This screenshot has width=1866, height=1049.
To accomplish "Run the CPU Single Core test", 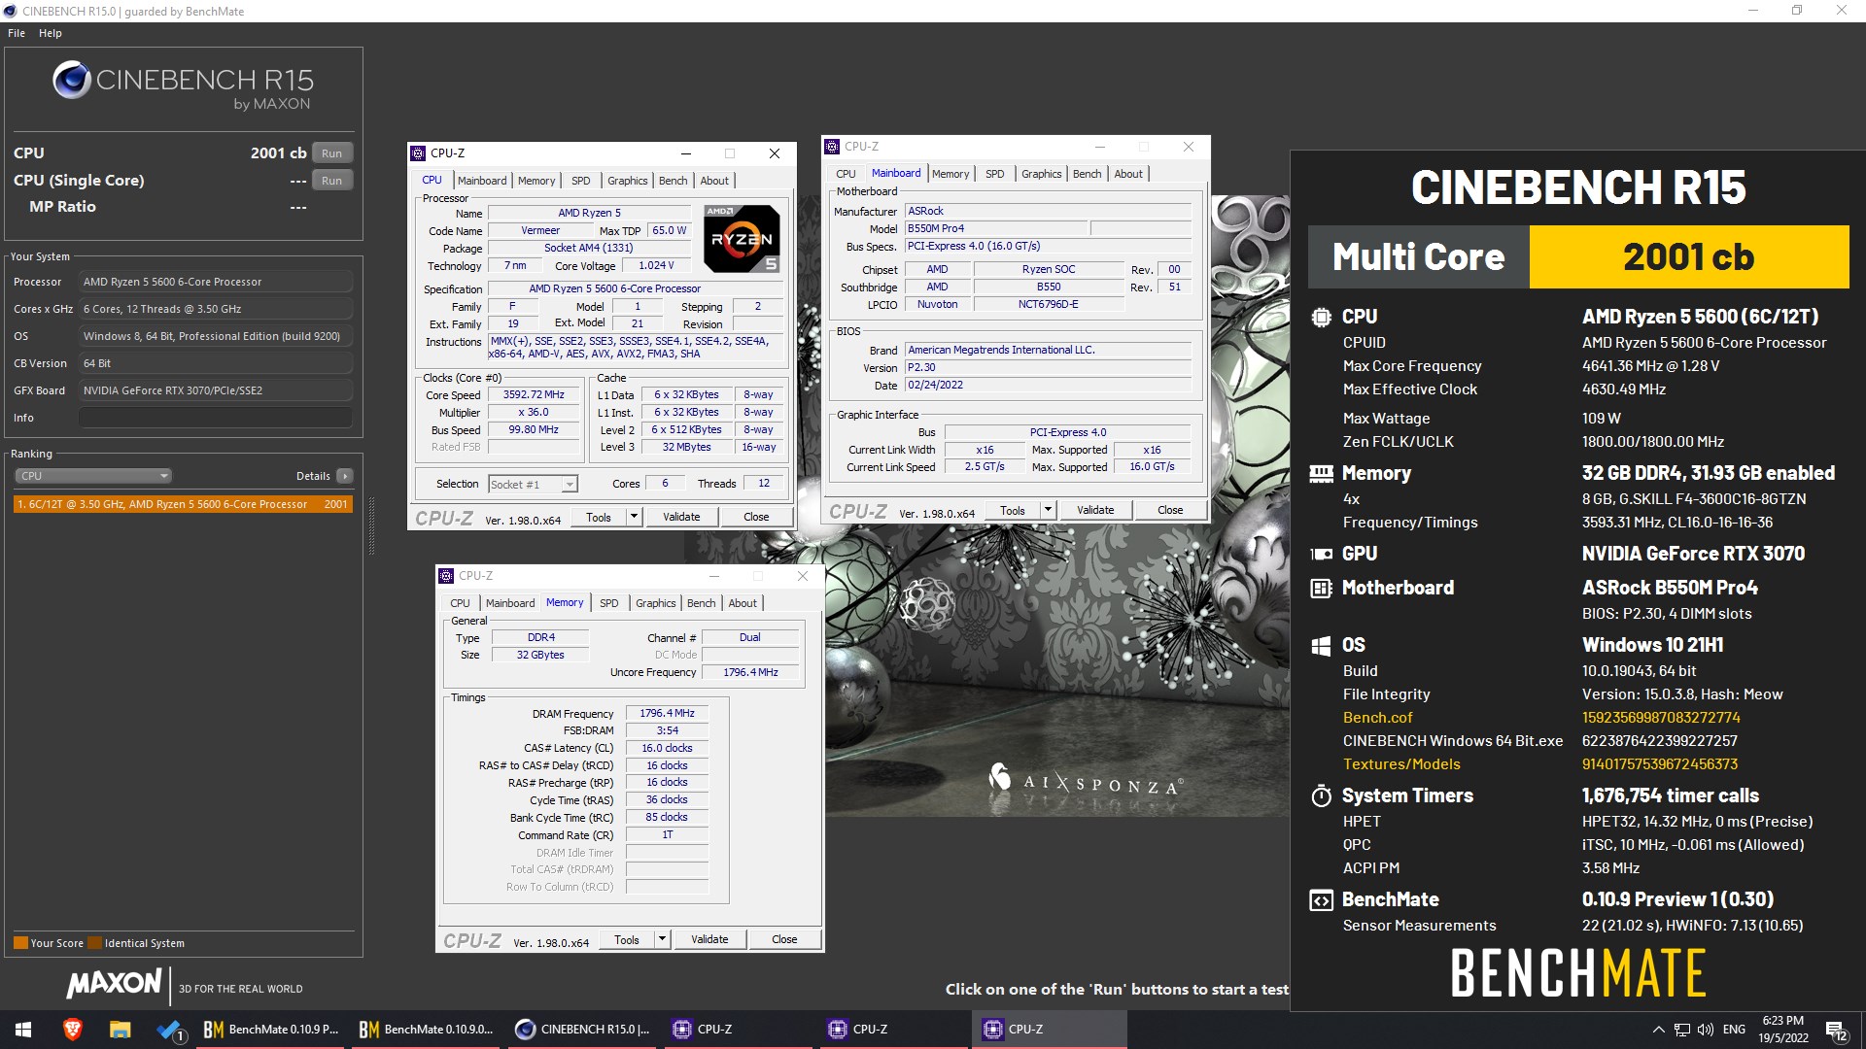I will [331, 181].
